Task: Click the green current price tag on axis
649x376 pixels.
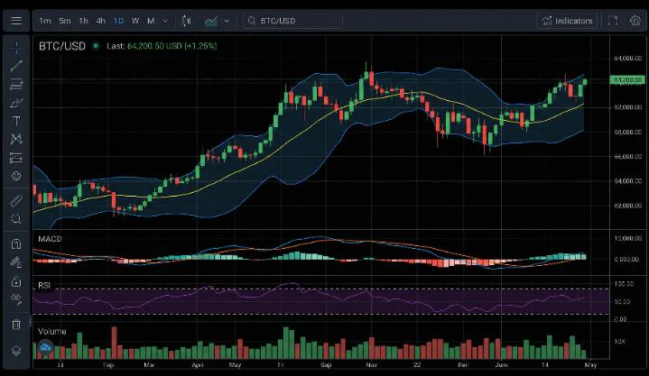Action: [x=627, y=79]
